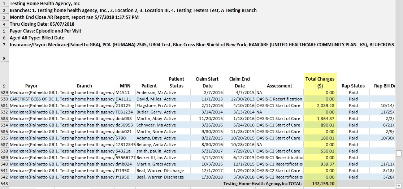Select the Branches description cell in row 2
The image size is (403, 189).
pyautogui.click(x=133, y=10)
